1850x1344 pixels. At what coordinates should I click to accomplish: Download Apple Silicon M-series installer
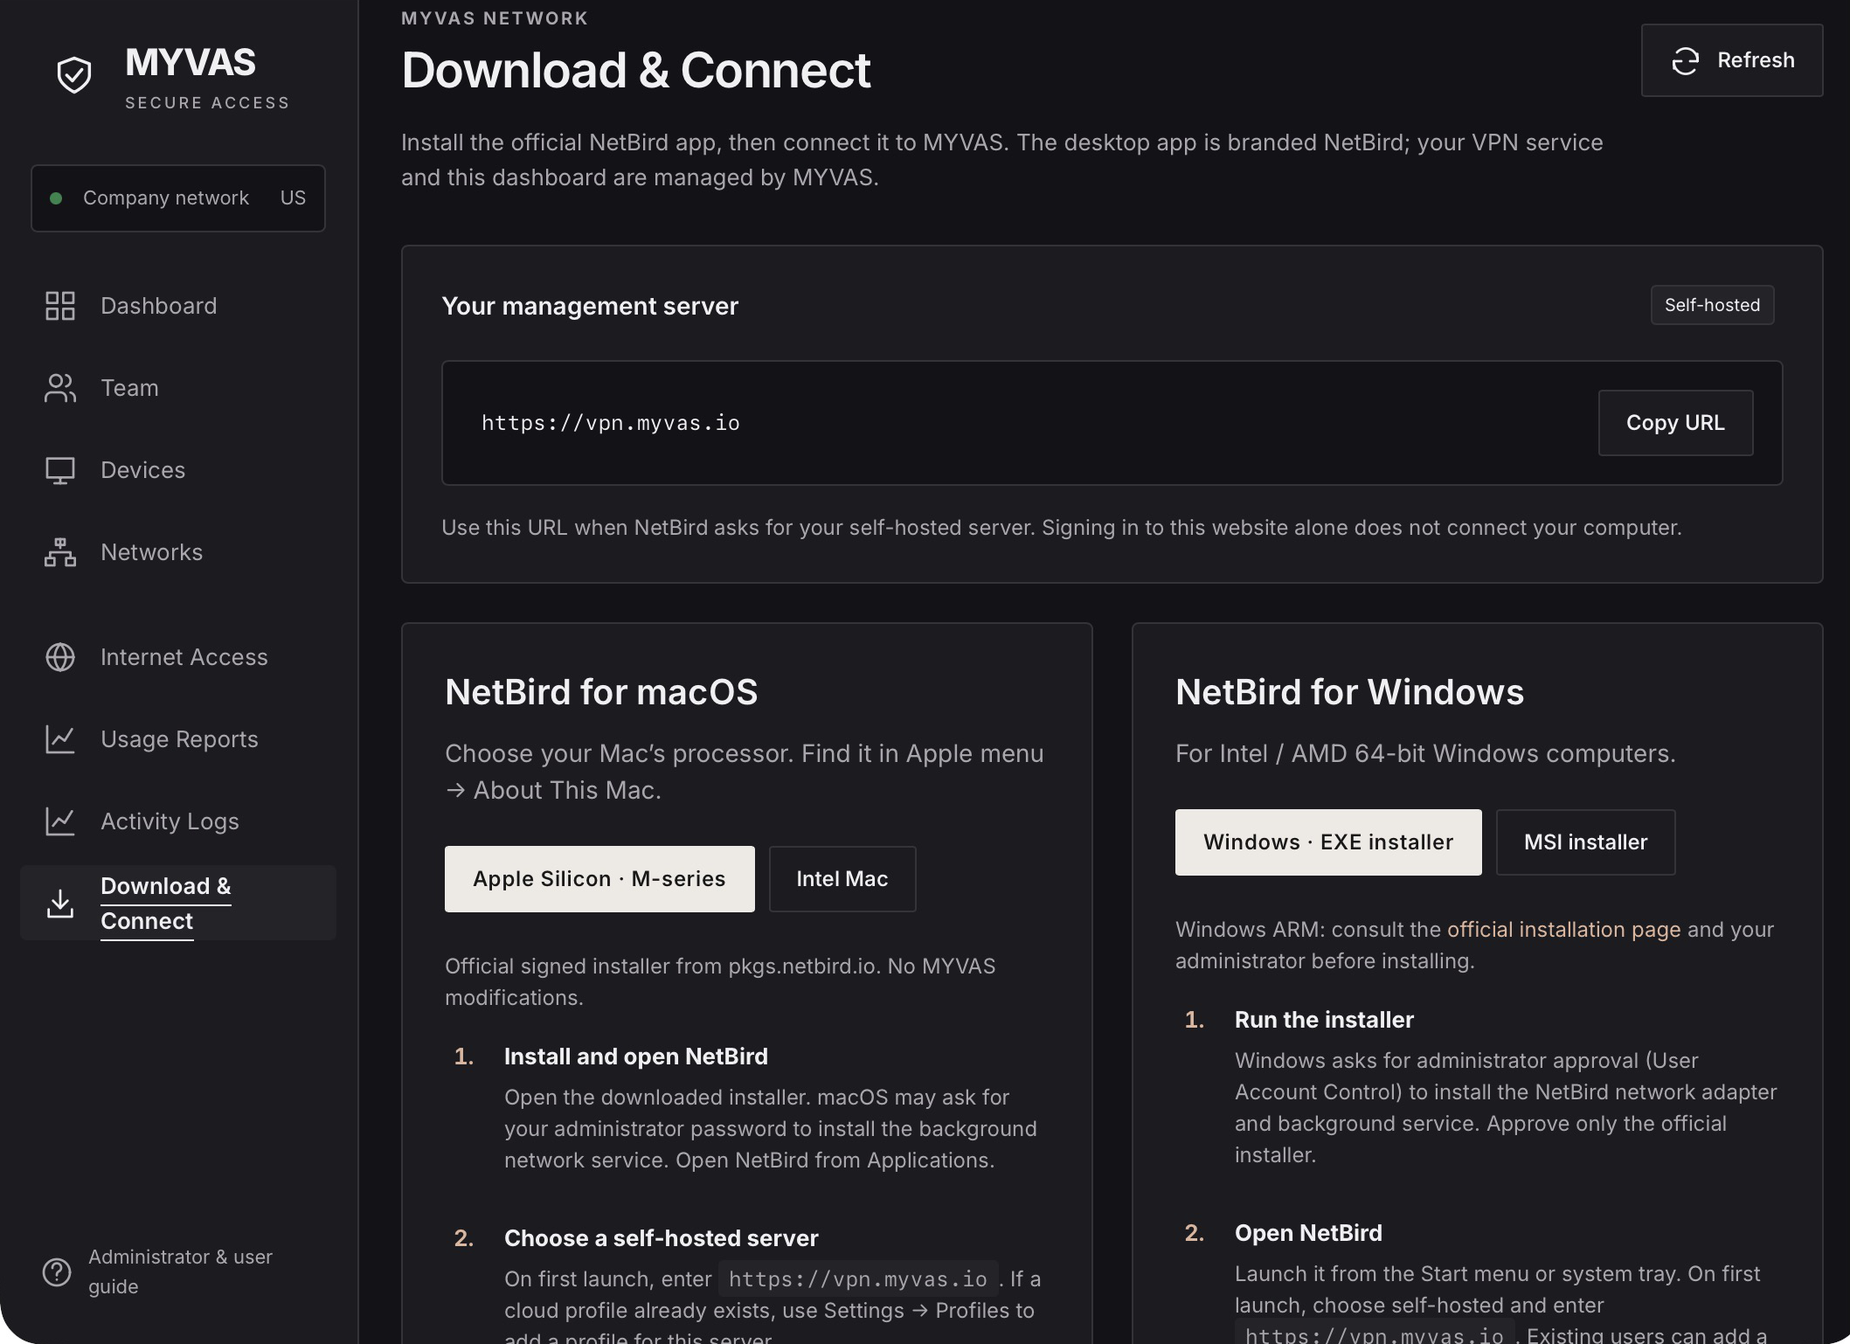(x=599, y=879)
